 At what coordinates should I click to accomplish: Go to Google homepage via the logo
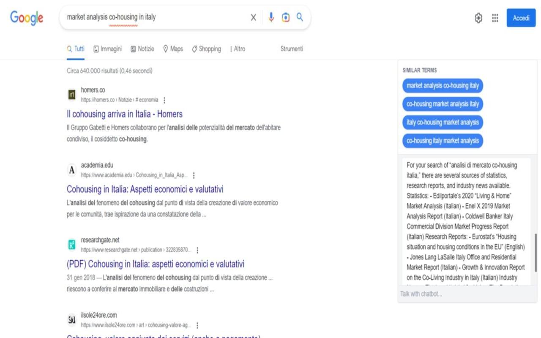(26, 18)
